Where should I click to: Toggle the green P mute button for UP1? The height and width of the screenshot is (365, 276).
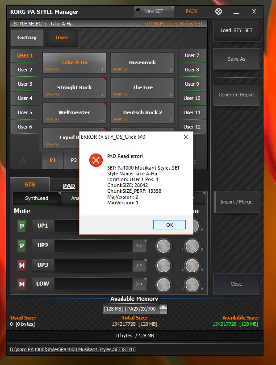pyautogui.click(x=22, y=226)
